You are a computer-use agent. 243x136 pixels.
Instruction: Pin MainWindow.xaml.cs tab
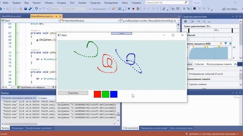click(57, 16)
